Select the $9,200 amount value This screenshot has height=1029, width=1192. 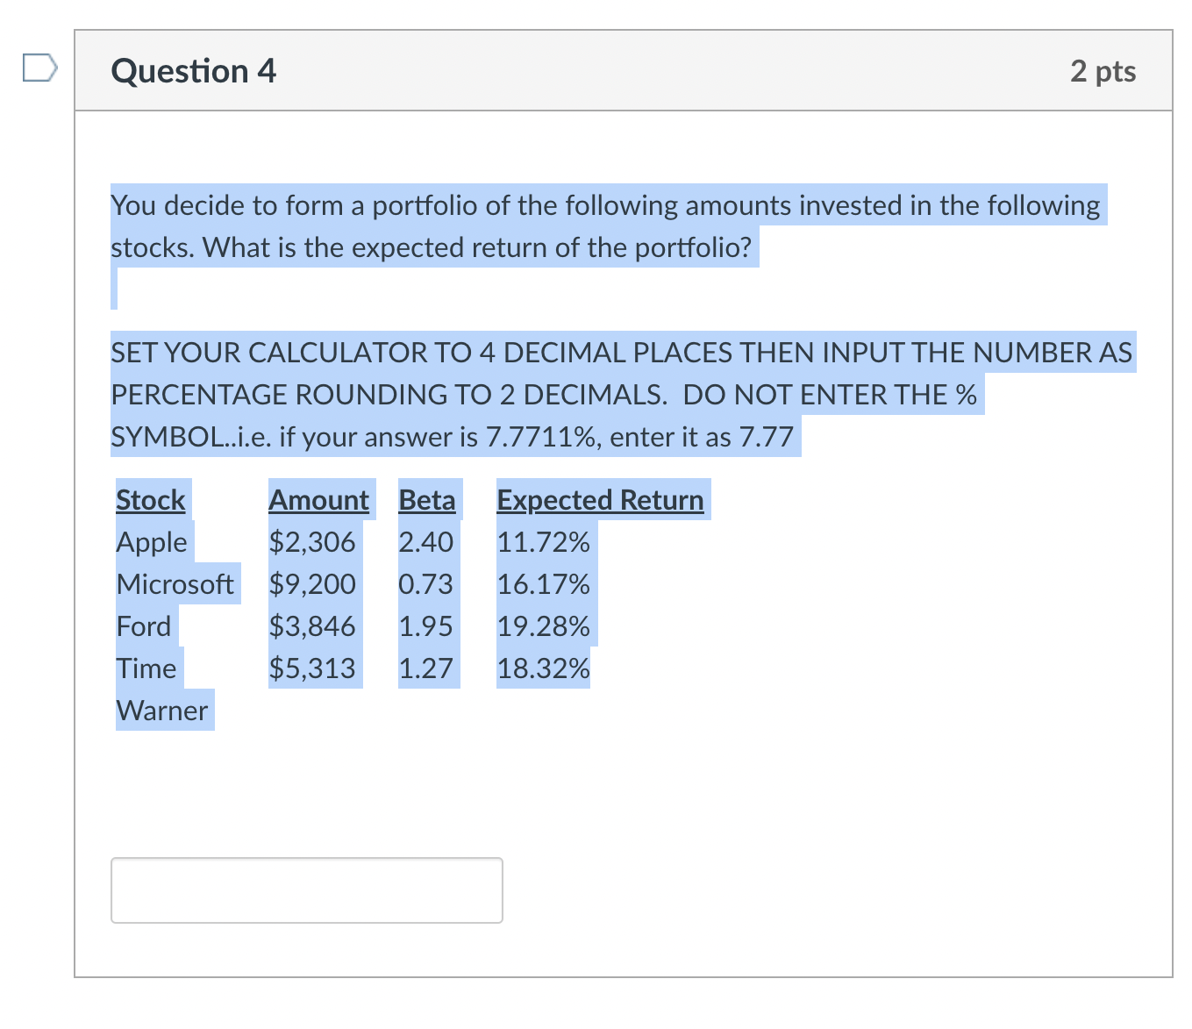312,584
